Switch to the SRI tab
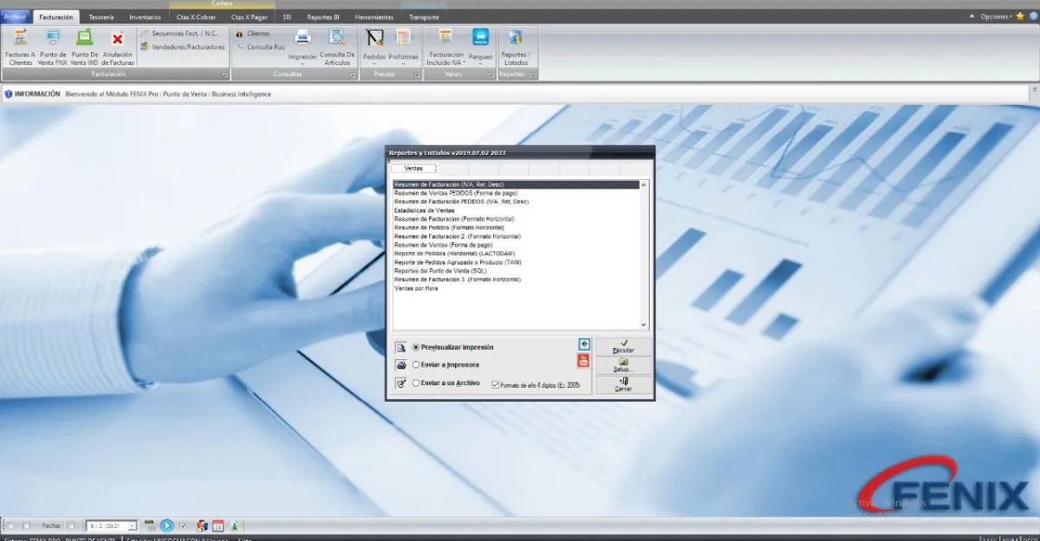The height and width of the screenshot is (541, 1040). pyautogui.click(x=287, y=16)
